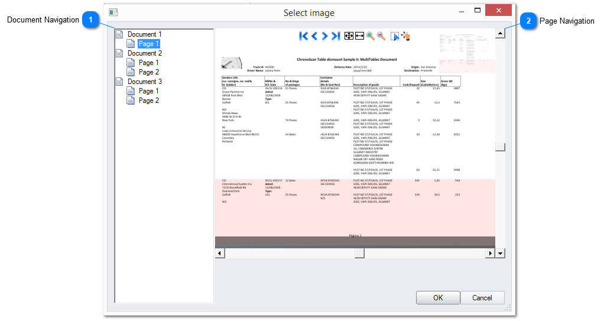Go to previous page arrow
Screen dimensions: 604x321
point(314,36)
